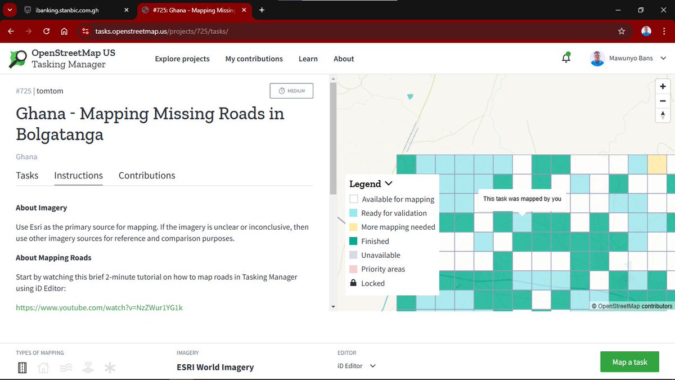Reload the browser page
Image resolution: width=675 pixels, height=380 pixels.
click(x=46, y=32)
